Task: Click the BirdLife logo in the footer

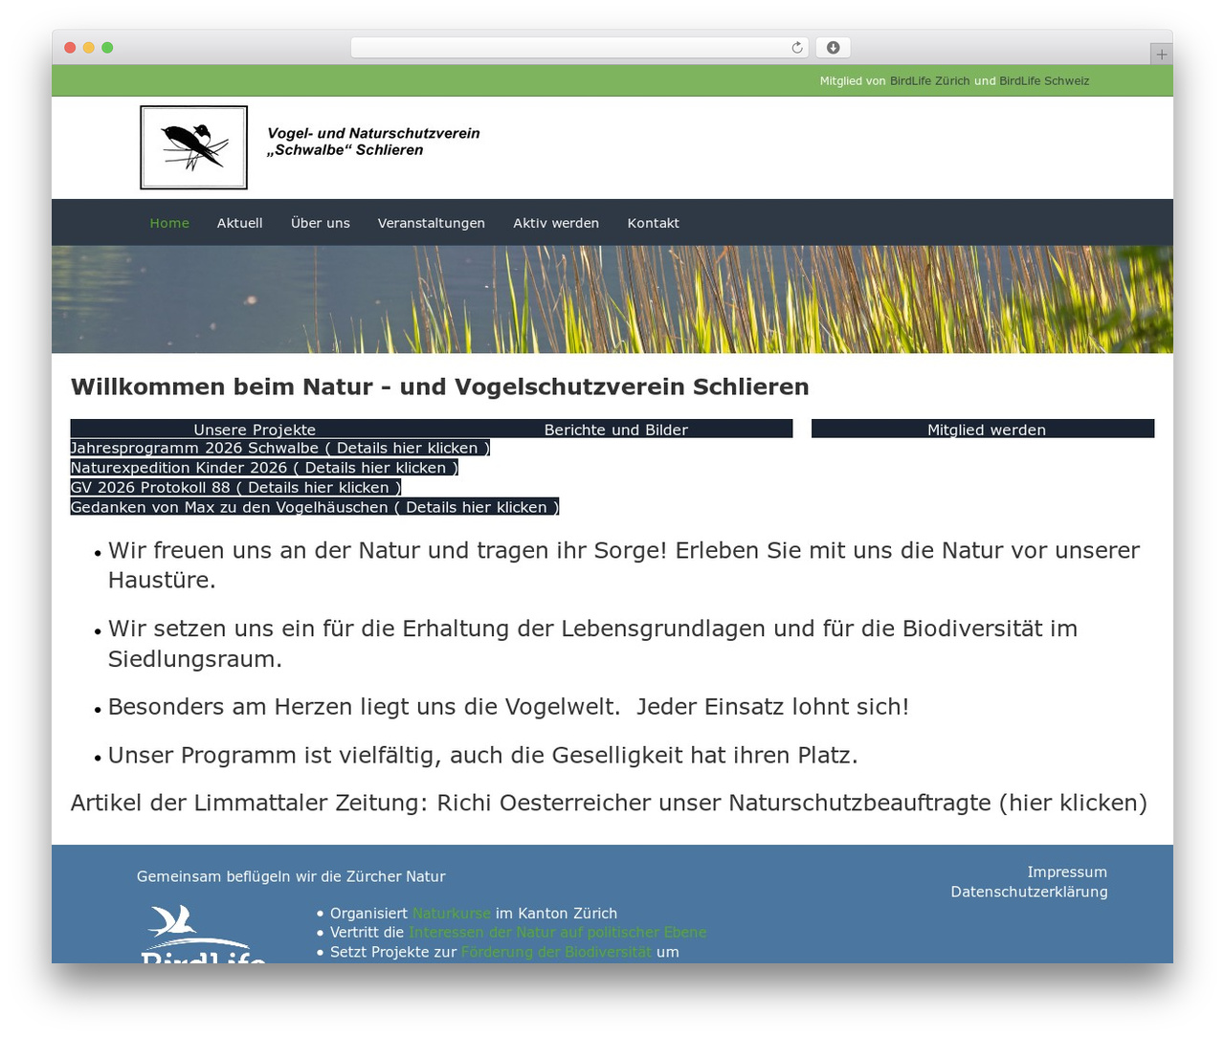Action: (x=203, y=934)
